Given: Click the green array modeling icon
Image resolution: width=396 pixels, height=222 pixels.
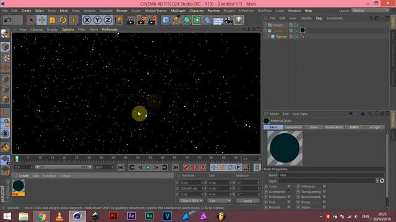Looking at the screenshot, I should point(197,20).
